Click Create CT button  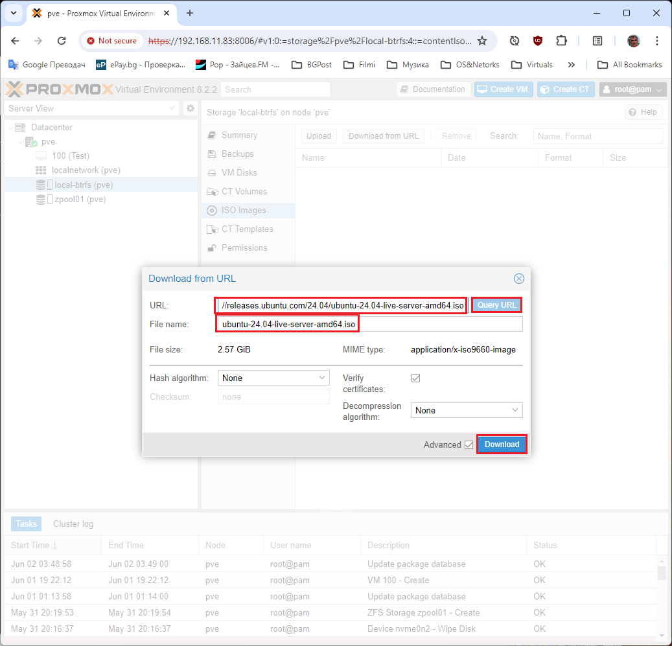click(x=566, y=89)
